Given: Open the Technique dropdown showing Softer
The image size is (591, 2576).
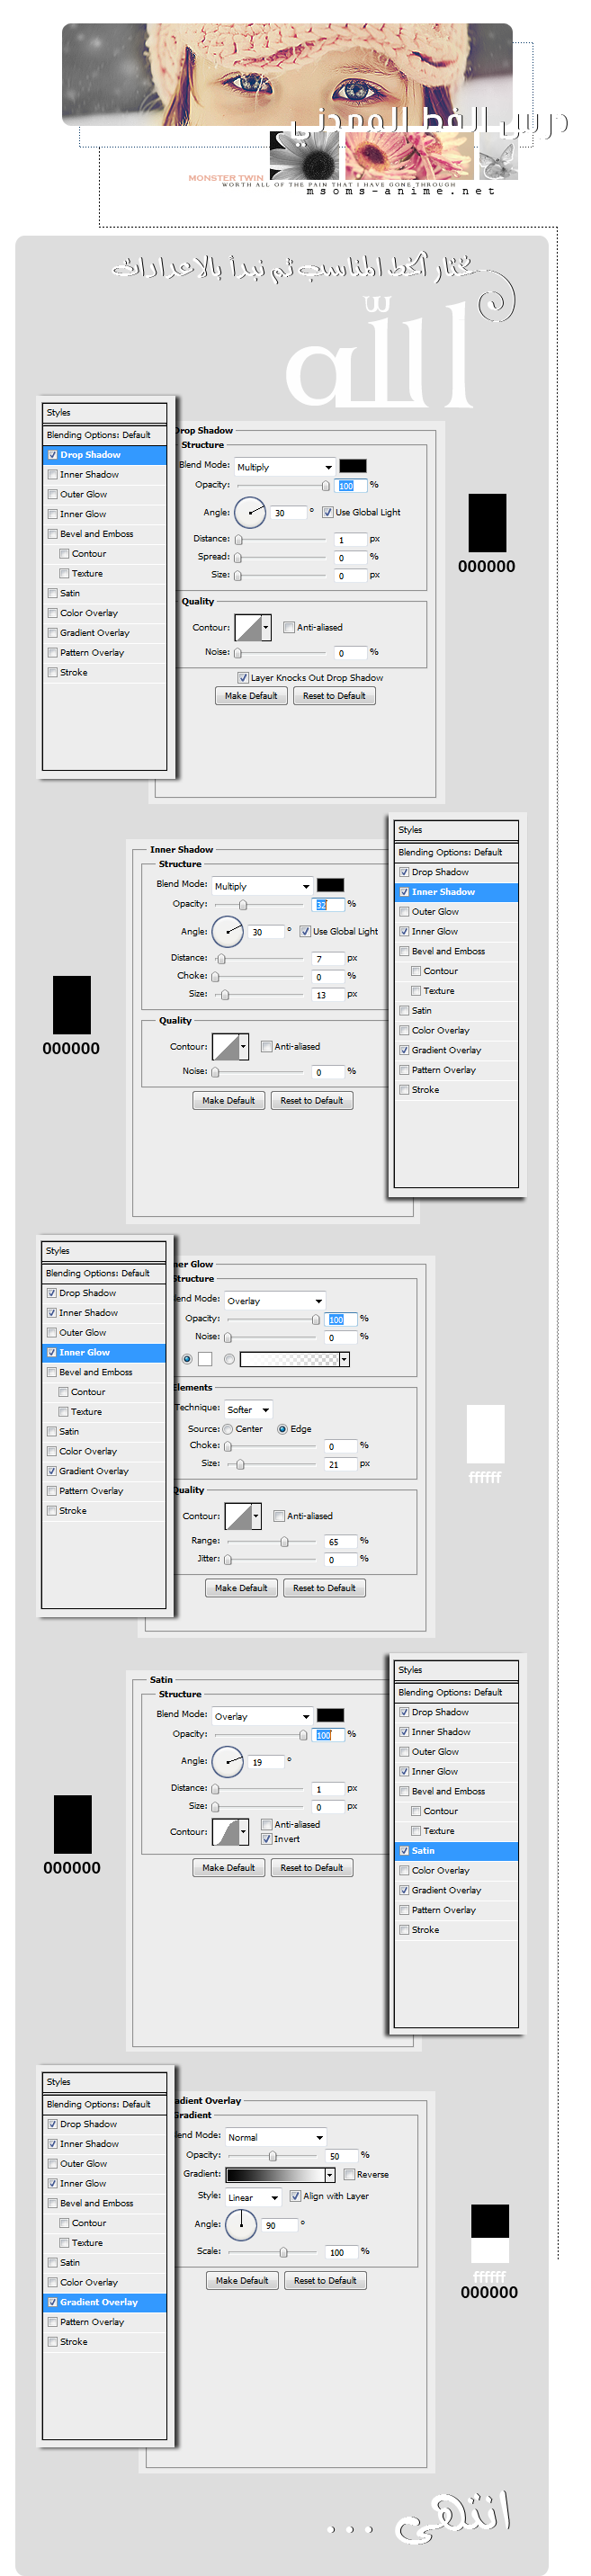Looking at the screenshot, I should pos(249,1409).
